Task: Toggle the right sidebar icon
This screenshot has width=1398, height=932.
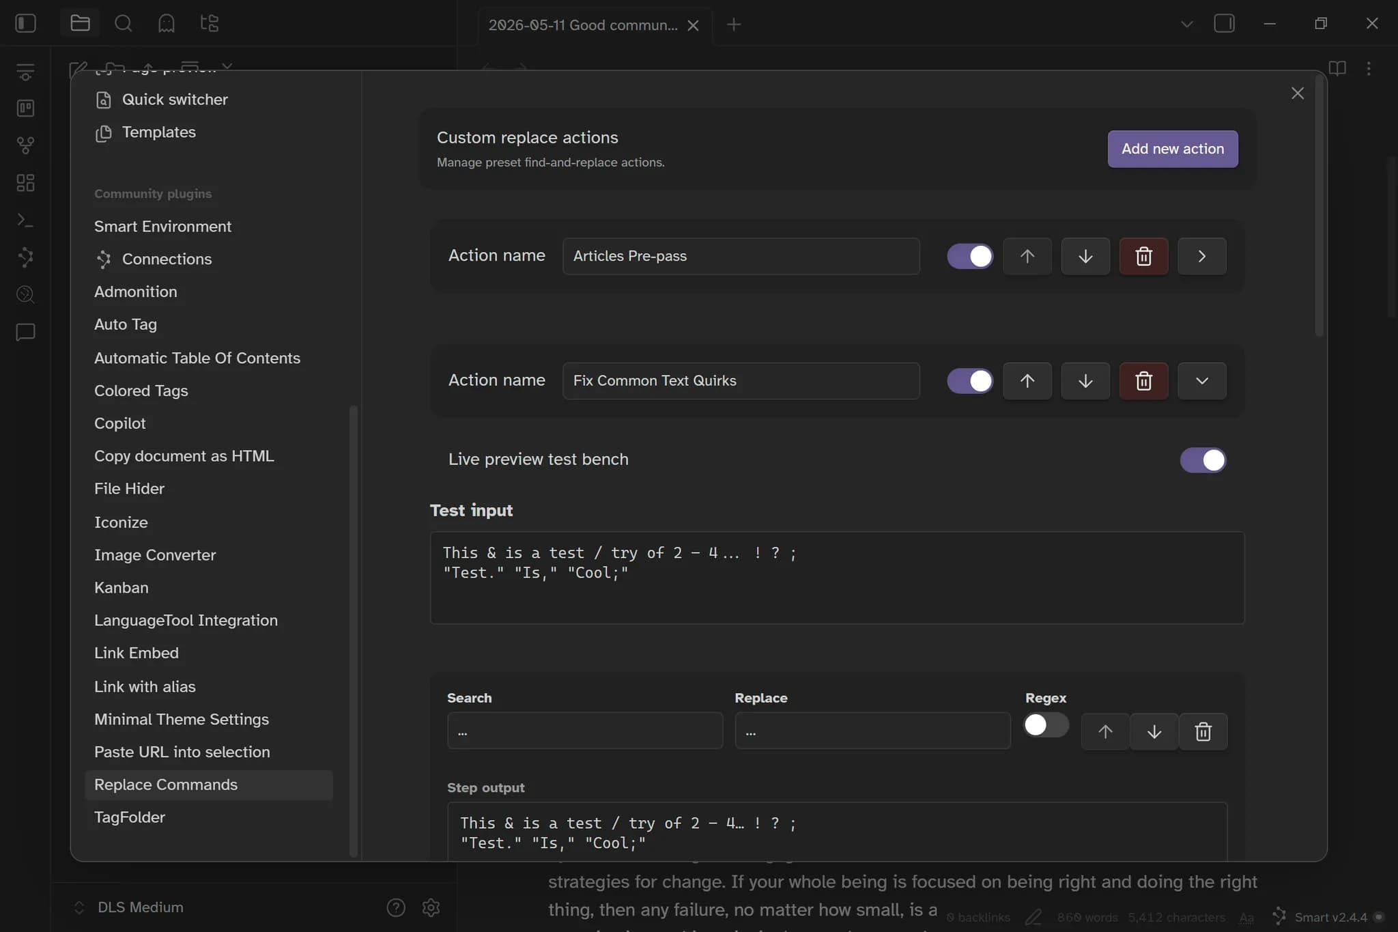Action: (1224, 24)
